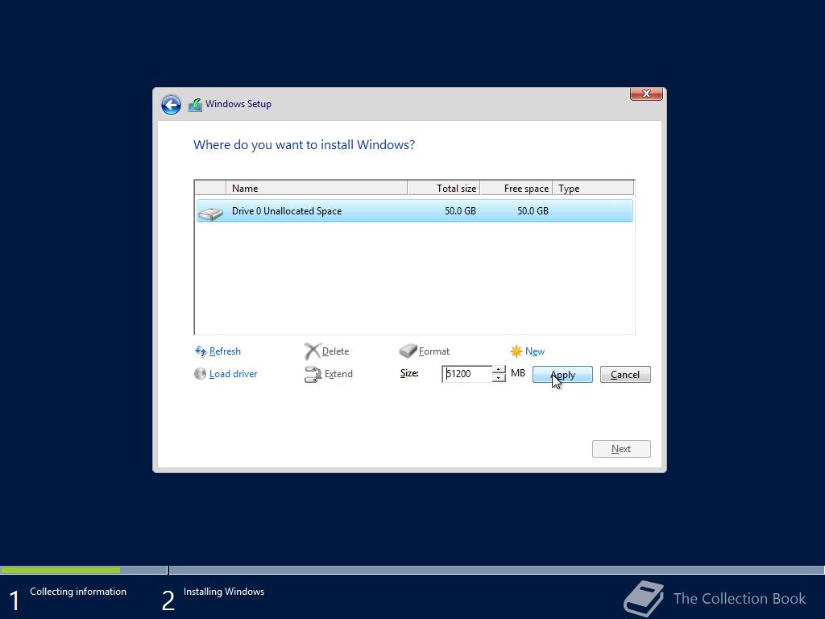Click the Format disk icon

tap(408, 351)
